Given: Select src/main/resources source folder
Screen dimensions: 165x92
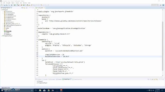Looking at the screenshot, I should [x=10, y=13].
